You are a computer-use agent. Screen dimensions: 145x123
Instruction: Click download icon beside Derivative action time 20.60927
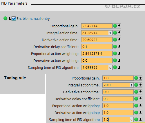(119, 40)
